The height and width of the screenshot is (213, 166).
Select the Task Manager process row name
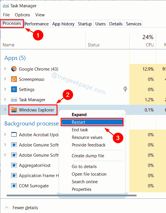click(x=32, y=100)
